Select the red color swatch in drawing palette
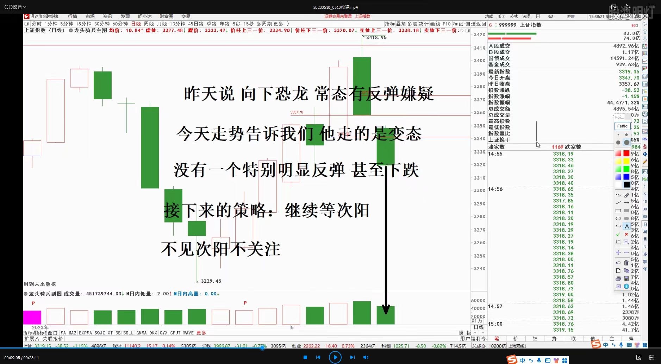Viewport: 661px width, 364px height. [x=626, y=153]
